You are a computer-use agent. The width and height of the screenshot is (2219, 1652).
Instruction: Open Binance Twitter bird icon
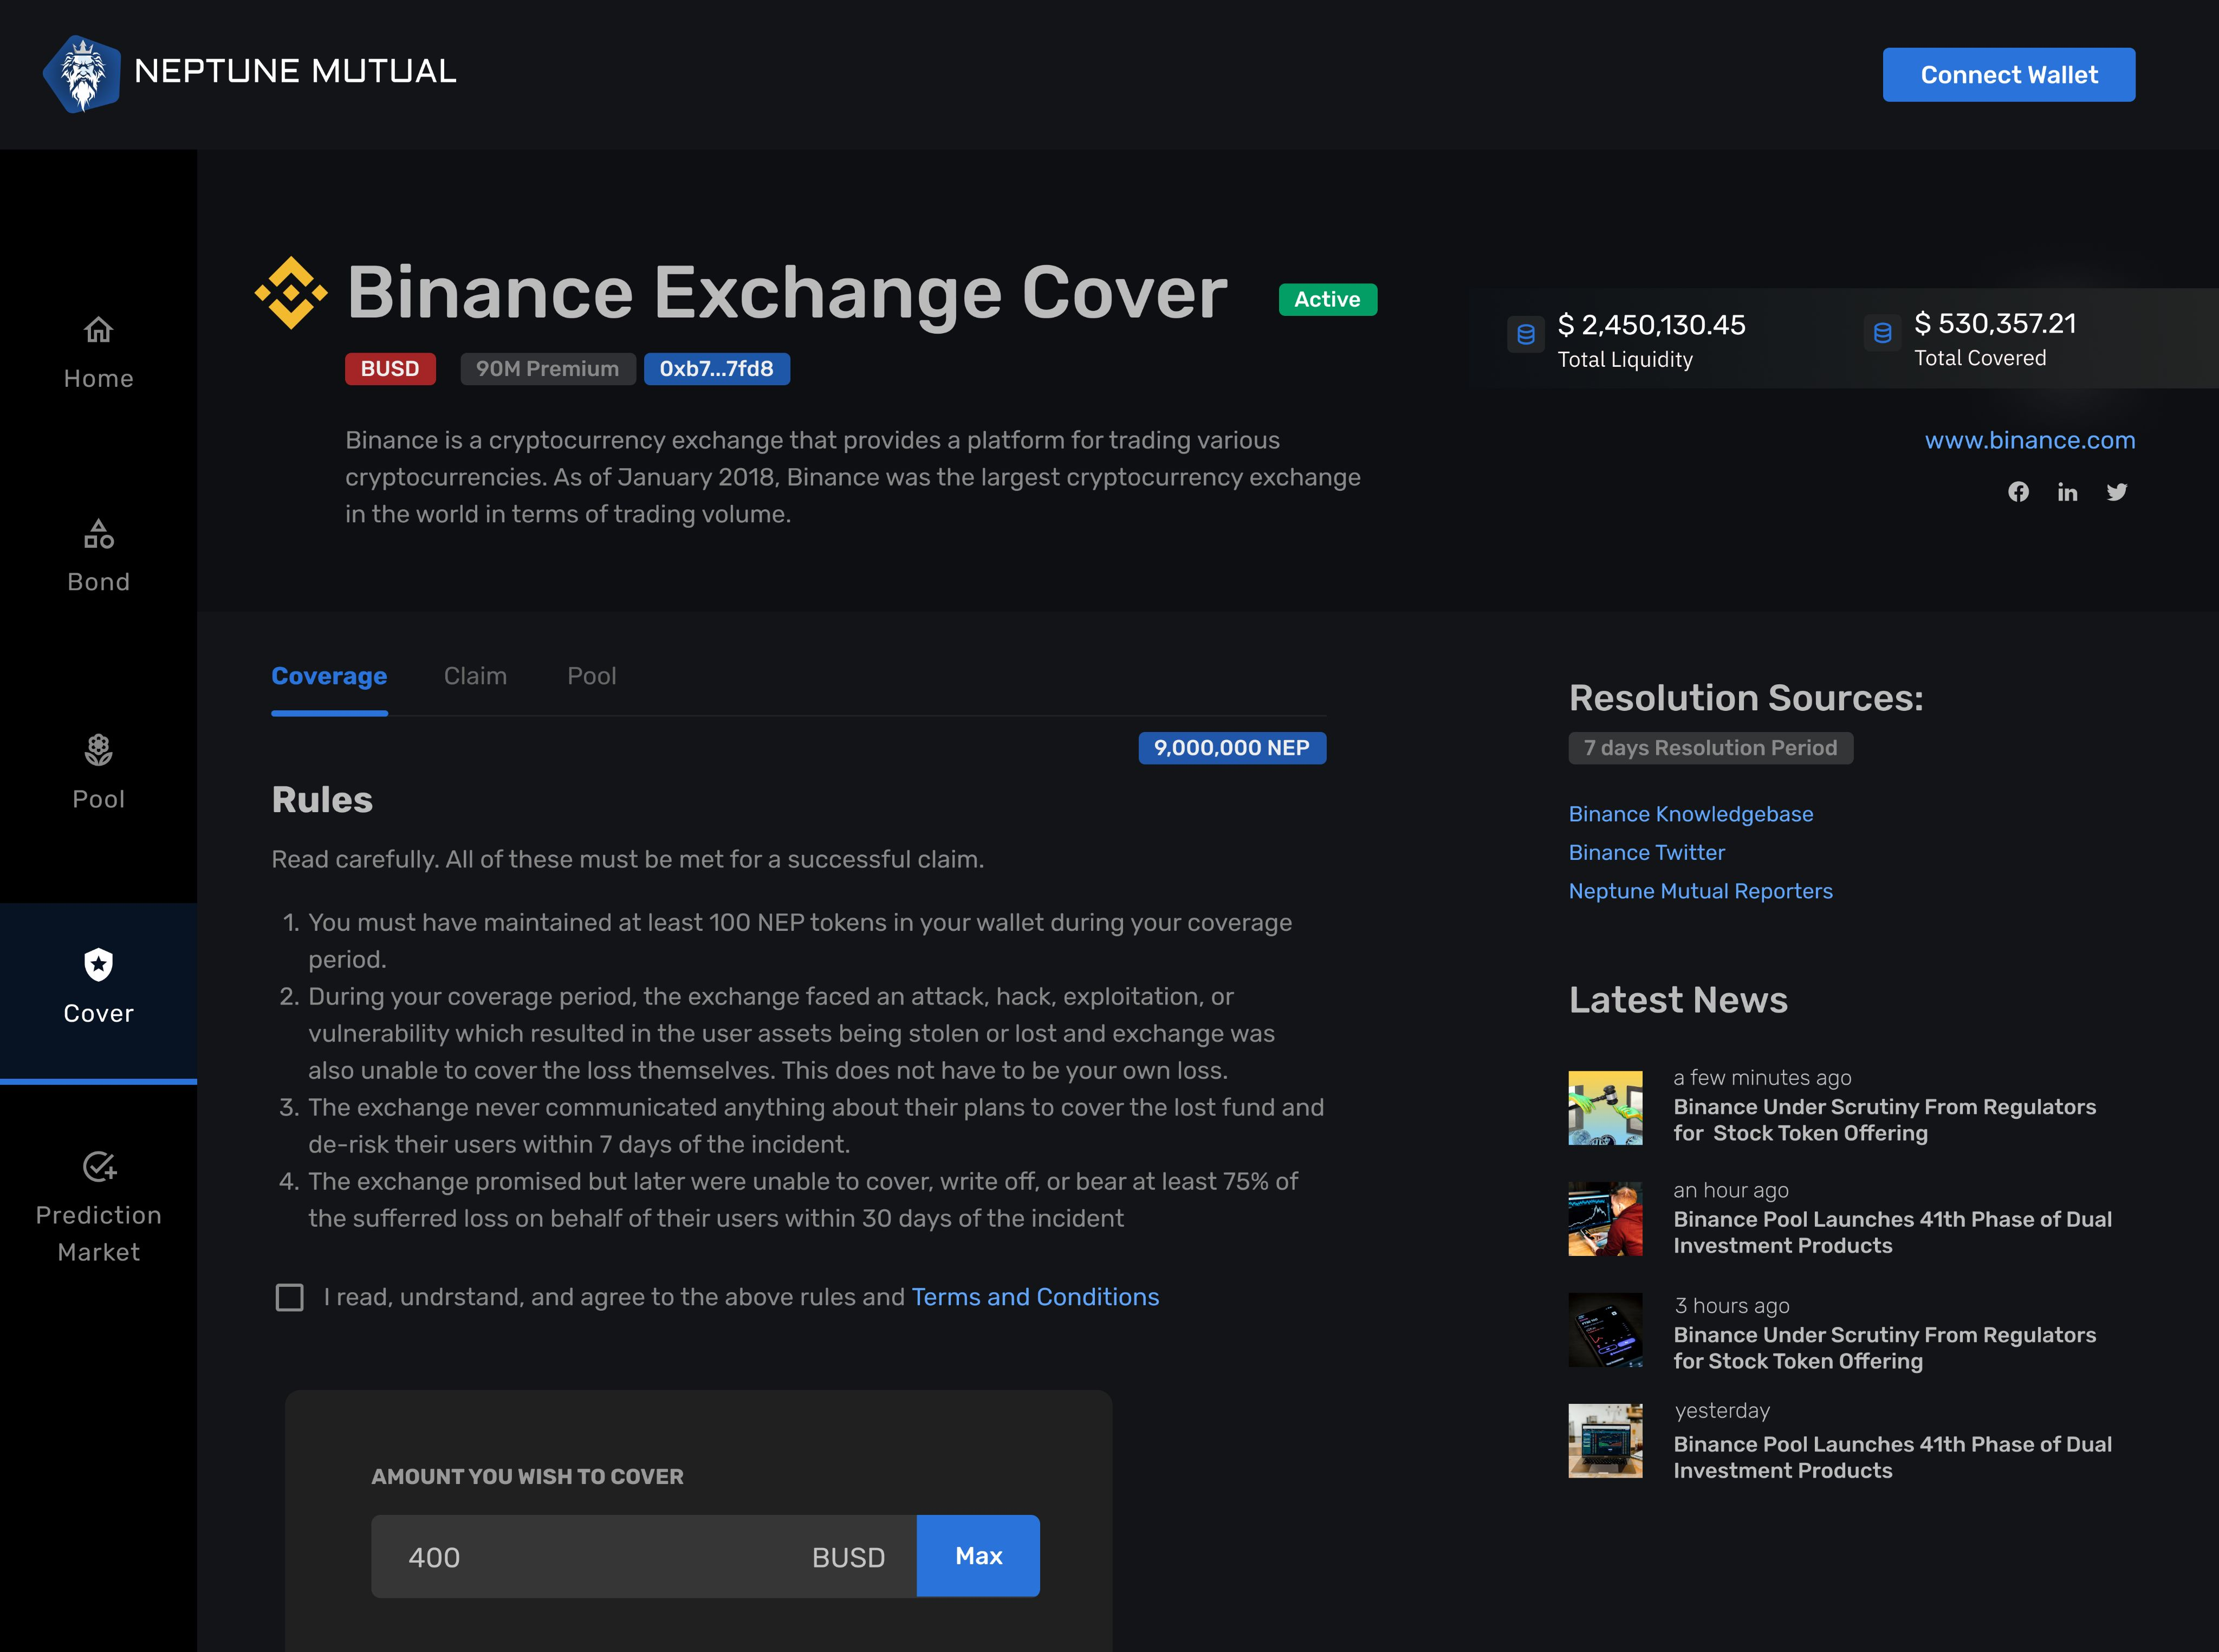point(2116,492)
